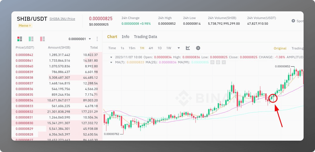This screenshot has width=315, height=152.
Task: Open chart settings gear
Action: pyautogui.click(x=198, y=48)
